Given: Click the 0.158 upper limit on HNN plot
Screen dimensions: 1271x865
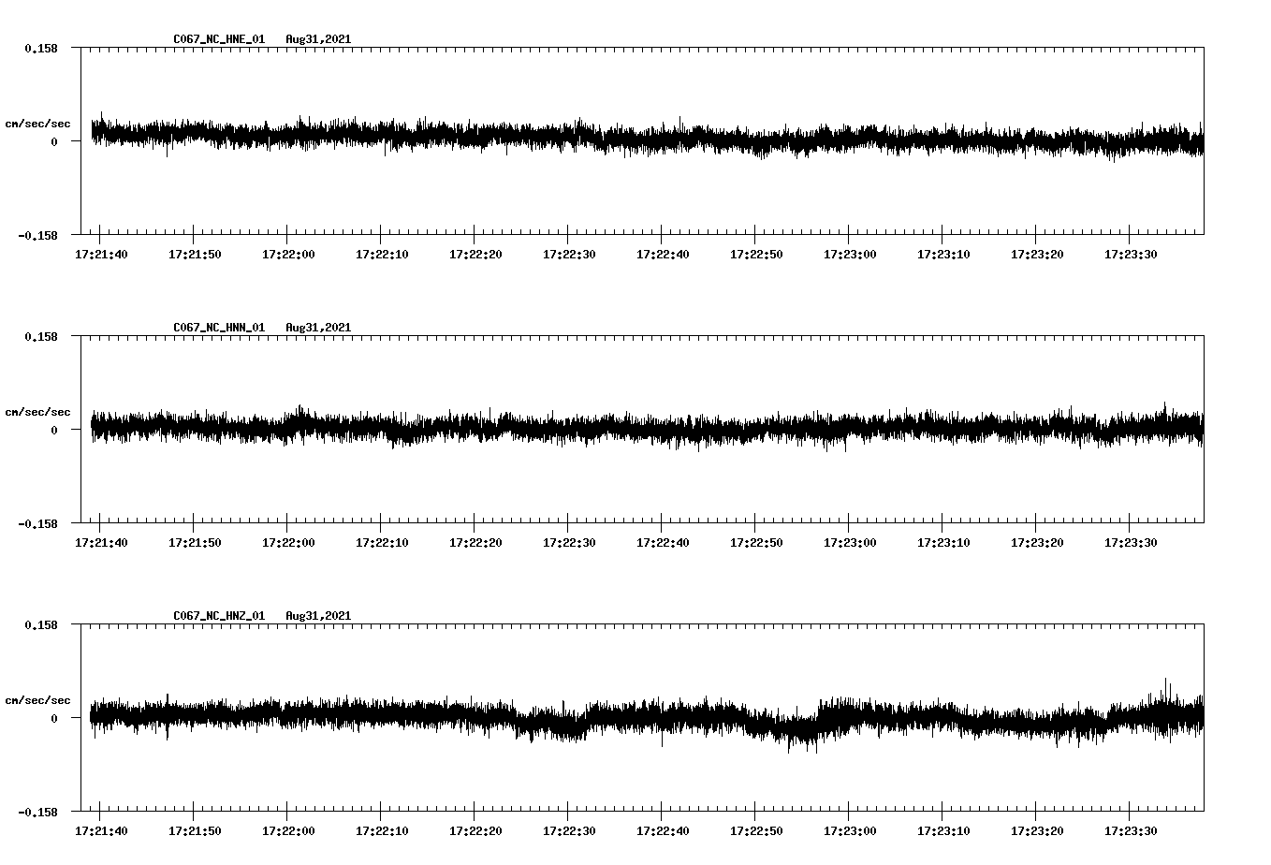Looking at the screenshot, I should (x=41, y=336).
